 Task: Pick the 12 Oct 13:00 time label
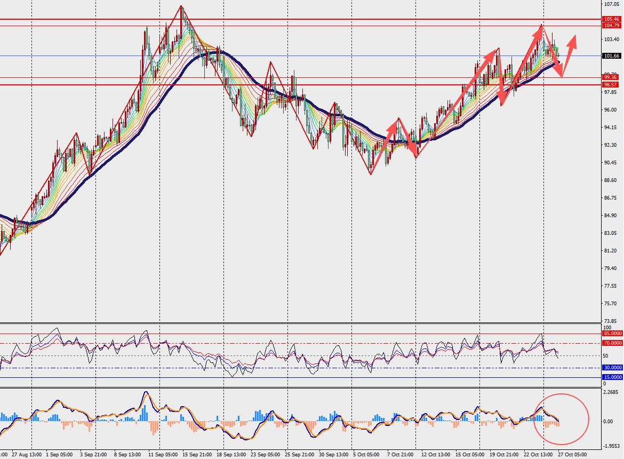[436, 455]
